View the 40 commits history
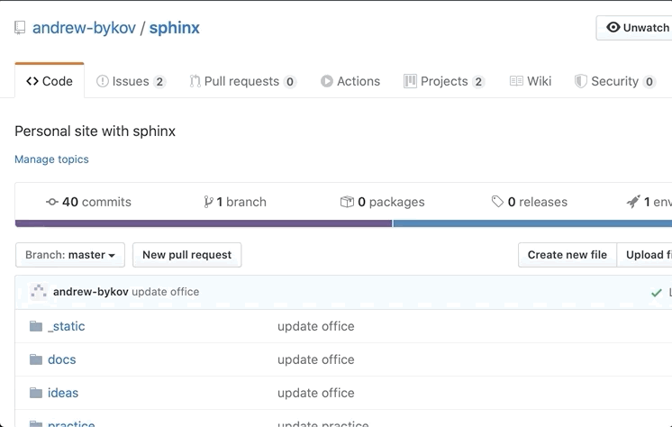672x427 pixels. pyautogui.click(x=88, y=202)
